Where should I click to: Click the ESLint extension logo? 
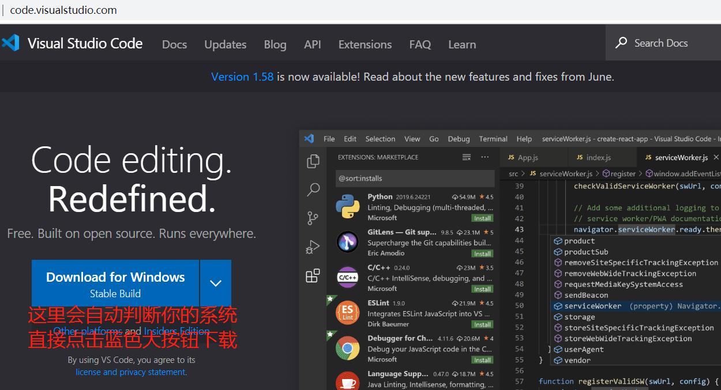[x=348, y=313]
